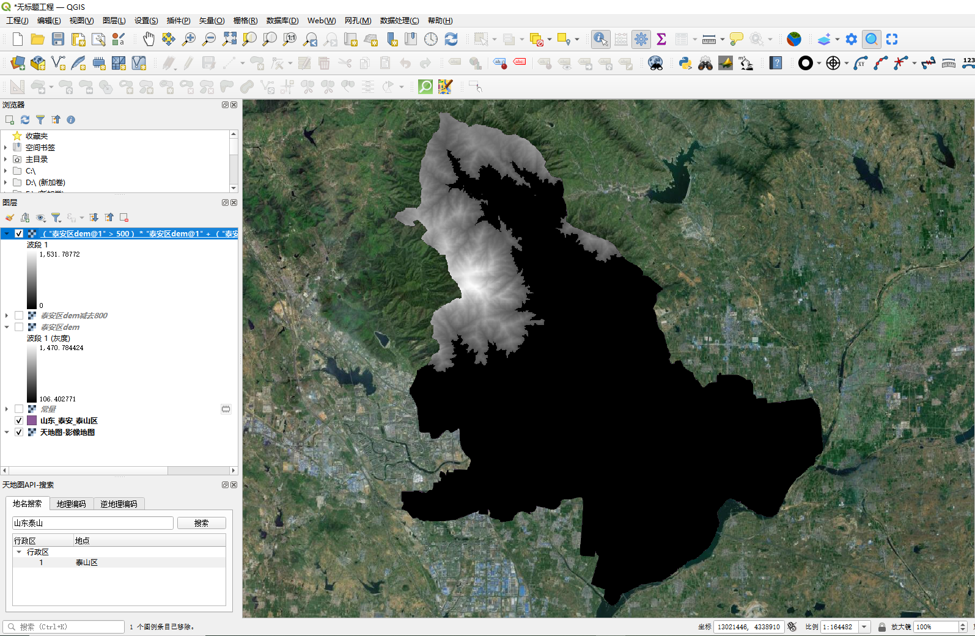Image resolution: width=975 pixels, height=636 pixels.
Task: Click the binoculars search plugin icon
Action: tap(705, 64)
